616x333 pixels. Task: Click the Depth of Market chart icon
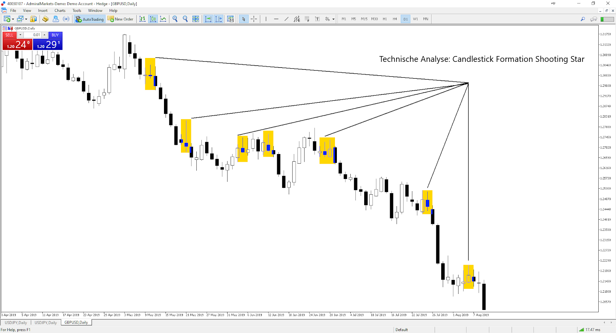5,28
